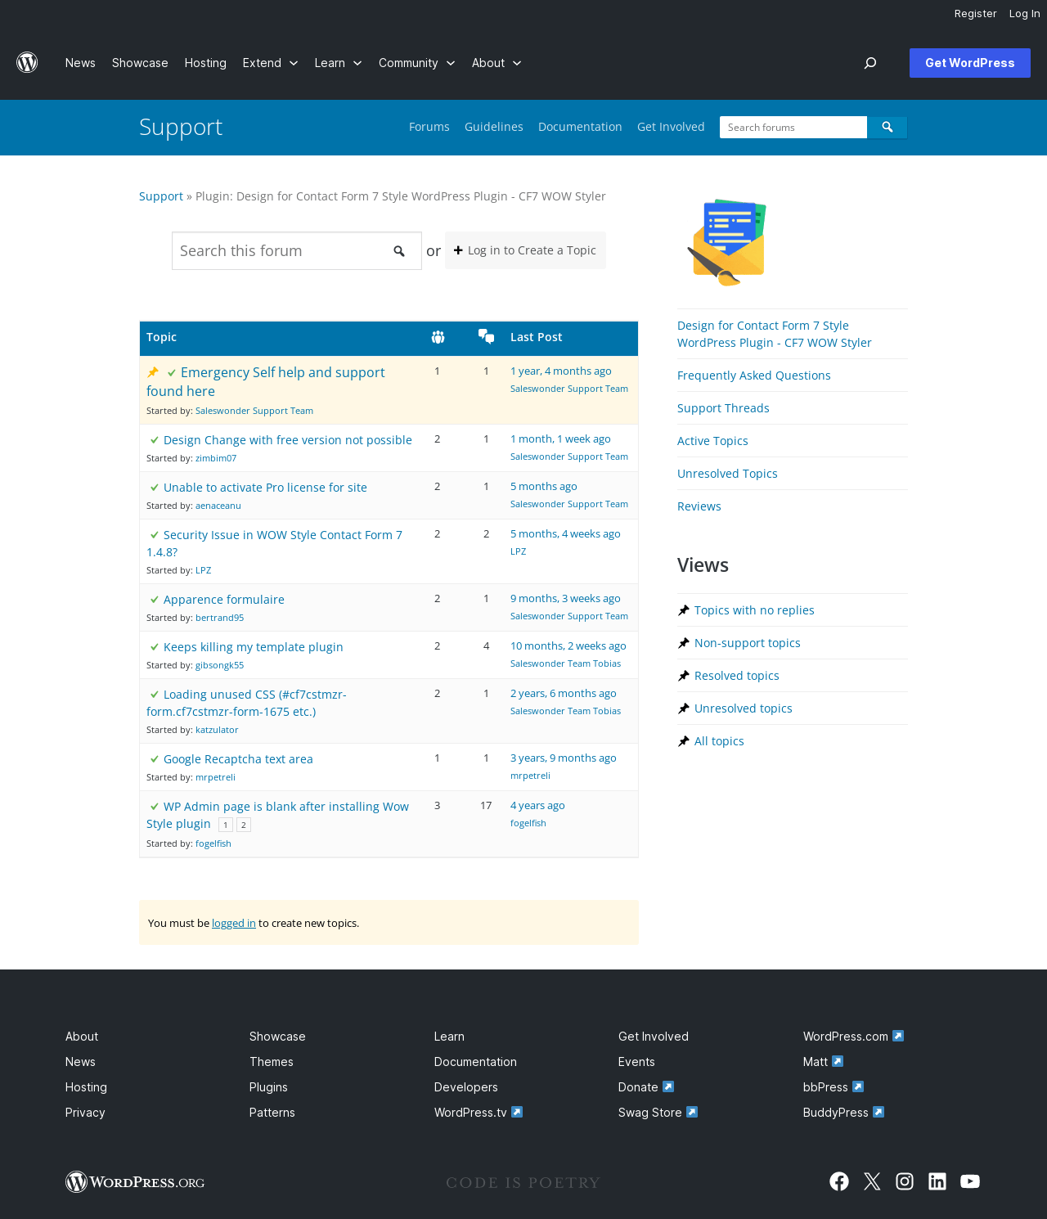Go to Documentation in Support bar

click(580, 127)
